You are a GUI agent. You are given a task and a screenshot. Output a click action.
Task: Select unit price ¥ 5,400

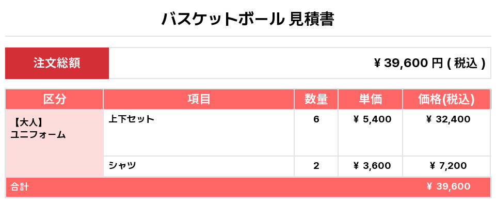[x=372, y=119]
